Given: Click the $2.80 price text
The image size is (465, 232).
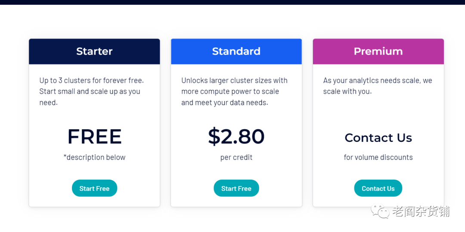Looking at the screenshot, I should (x=236, y=137).
